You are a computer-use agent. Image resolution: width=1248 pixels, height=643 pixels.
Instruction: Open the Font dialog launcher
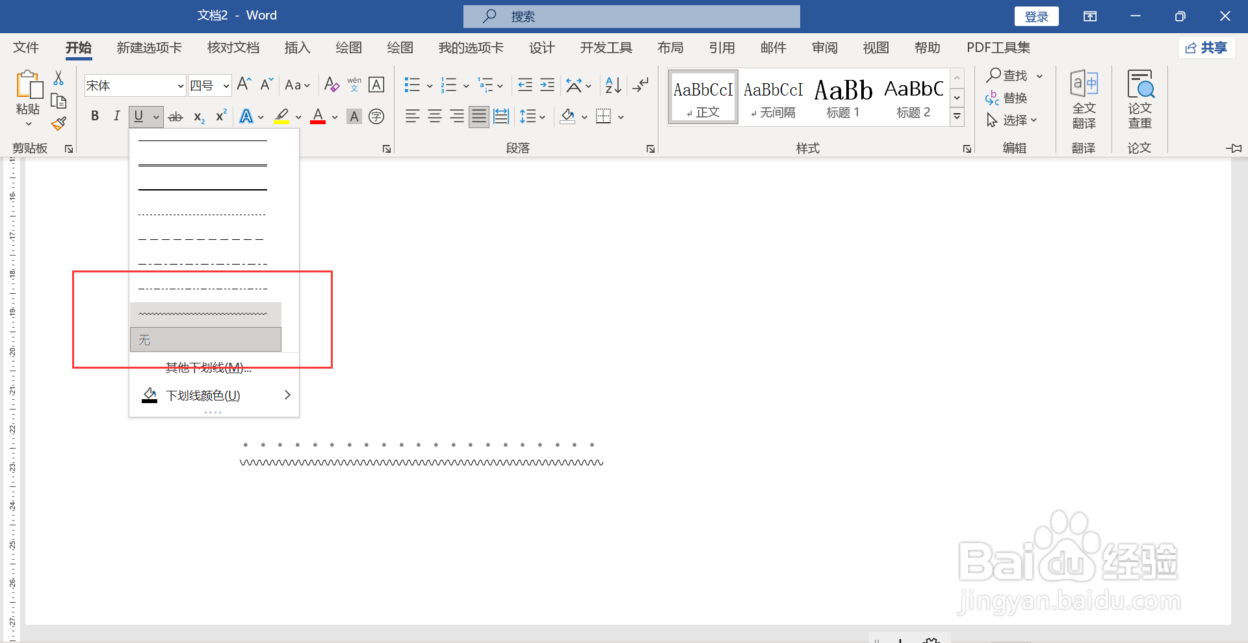tap(387, 149)
